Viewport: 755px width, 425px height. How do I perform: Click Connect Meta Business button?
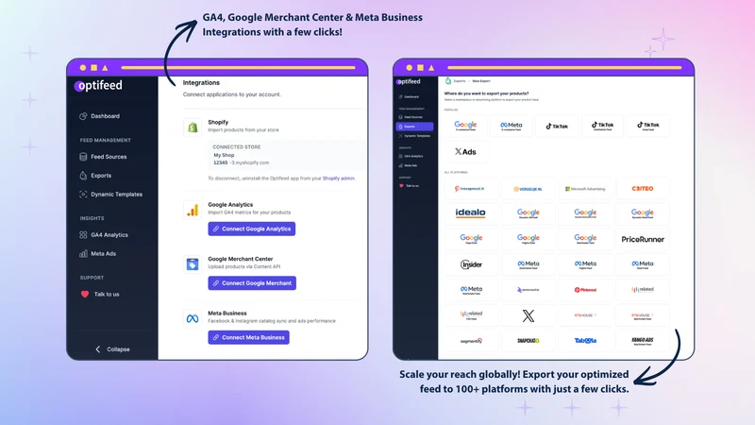point(248,337)
